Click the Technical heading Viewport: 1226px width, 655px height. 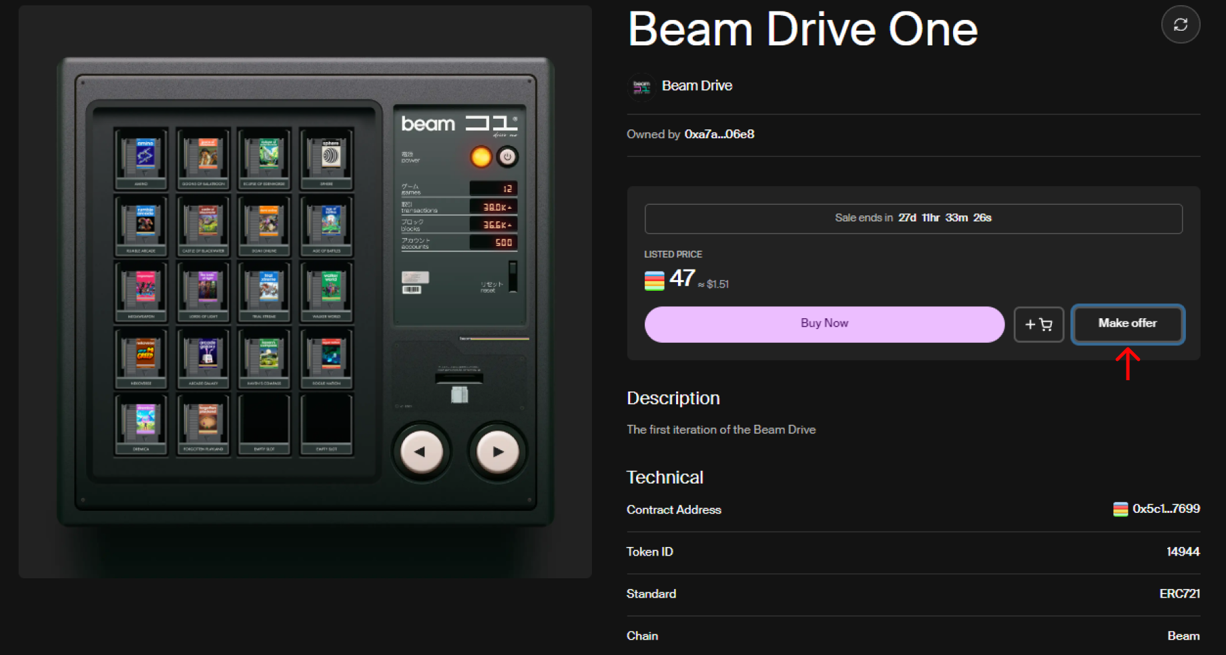665,478
